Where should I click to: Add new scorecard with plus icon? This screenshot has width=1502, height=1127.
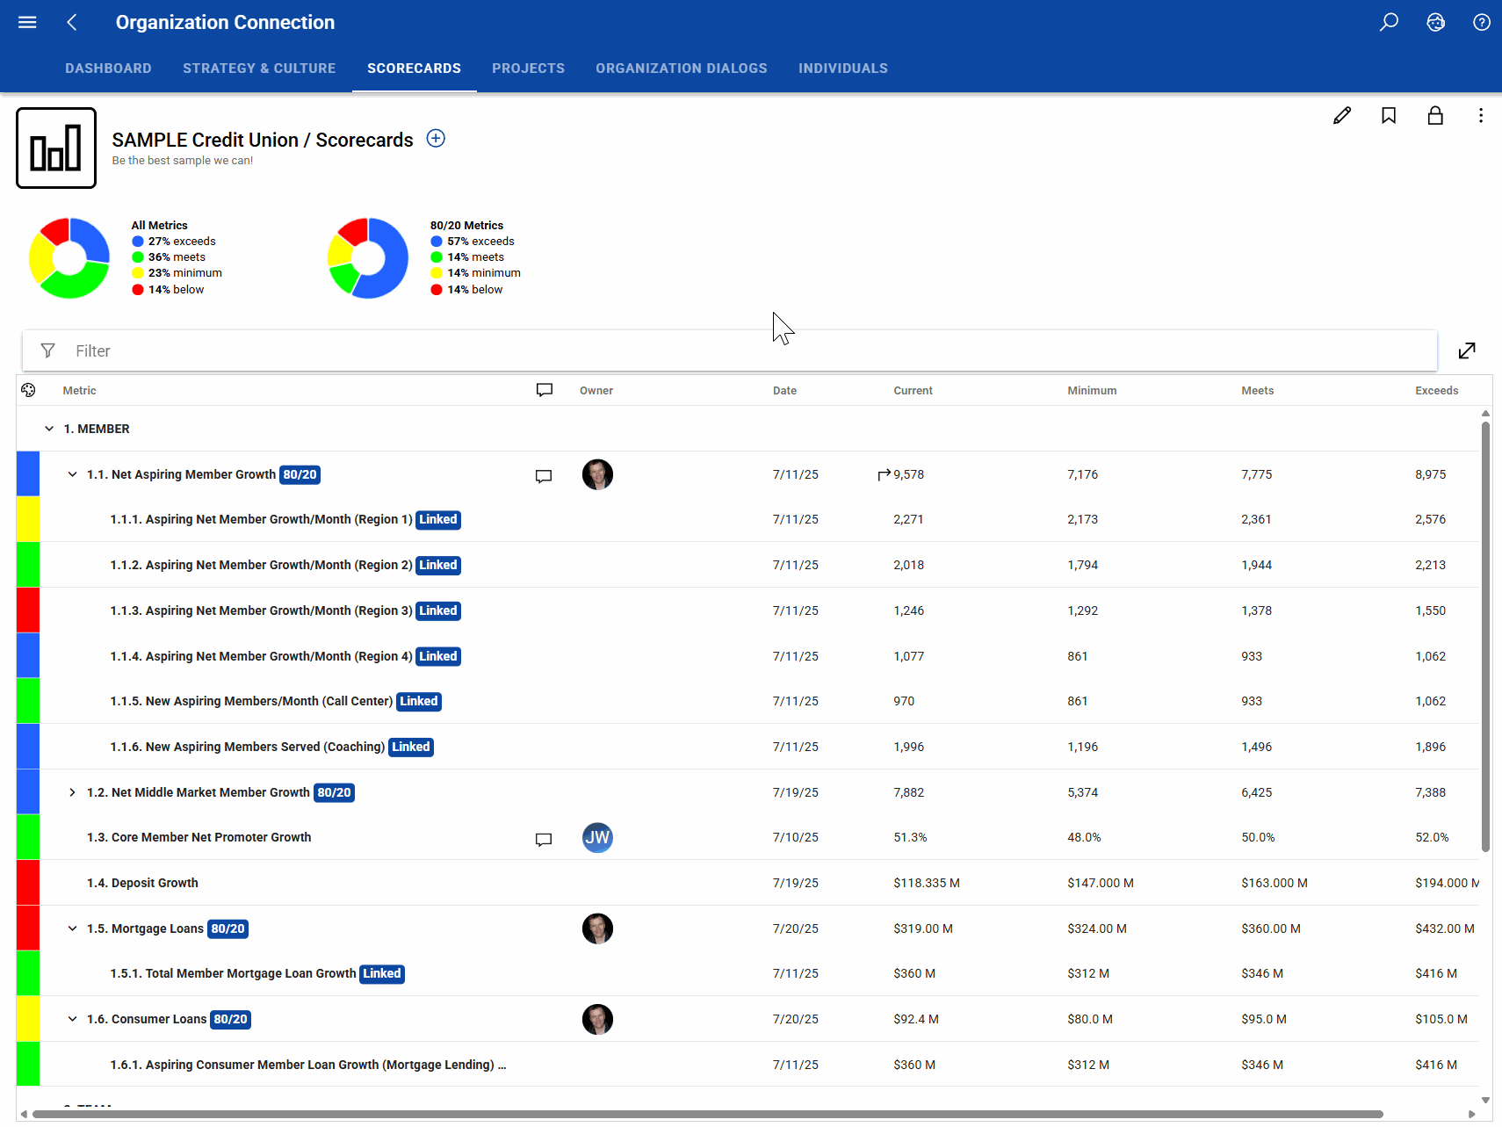436,138
